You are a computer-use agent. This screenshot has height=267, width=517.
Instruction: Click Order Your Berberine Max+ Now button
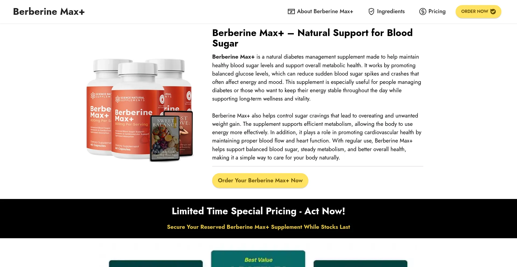click(x=260, y=180)
